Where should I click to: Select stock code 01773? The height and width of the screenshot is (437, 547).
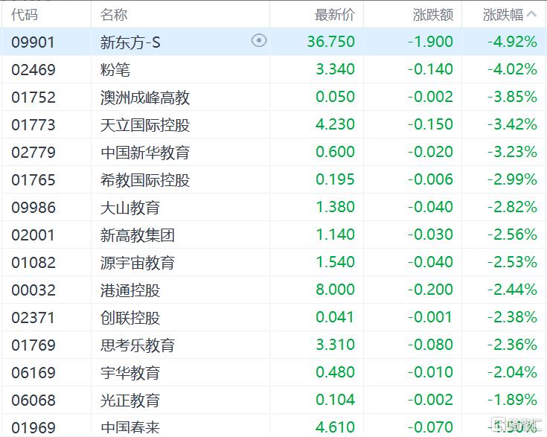33,125
